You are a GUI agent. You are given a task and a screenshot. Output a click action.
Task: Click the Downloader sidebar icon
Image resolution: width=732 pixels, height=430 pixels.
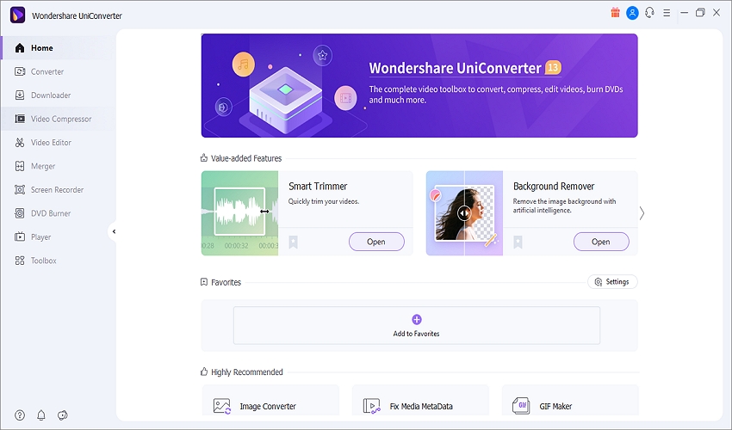click(20, 95)
